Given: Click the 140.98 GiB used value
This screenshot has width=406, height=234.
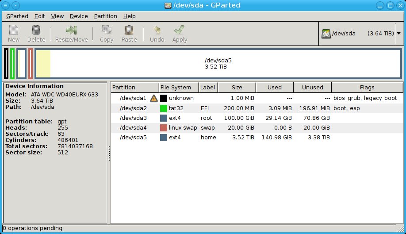Looking at the screenshot, I should 276,138.
